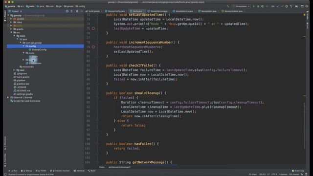Image resolution: width=313 pixels, height=176 pixels.
Task: Switch to the GossipMain.java tab
Action: coord(207,11)
